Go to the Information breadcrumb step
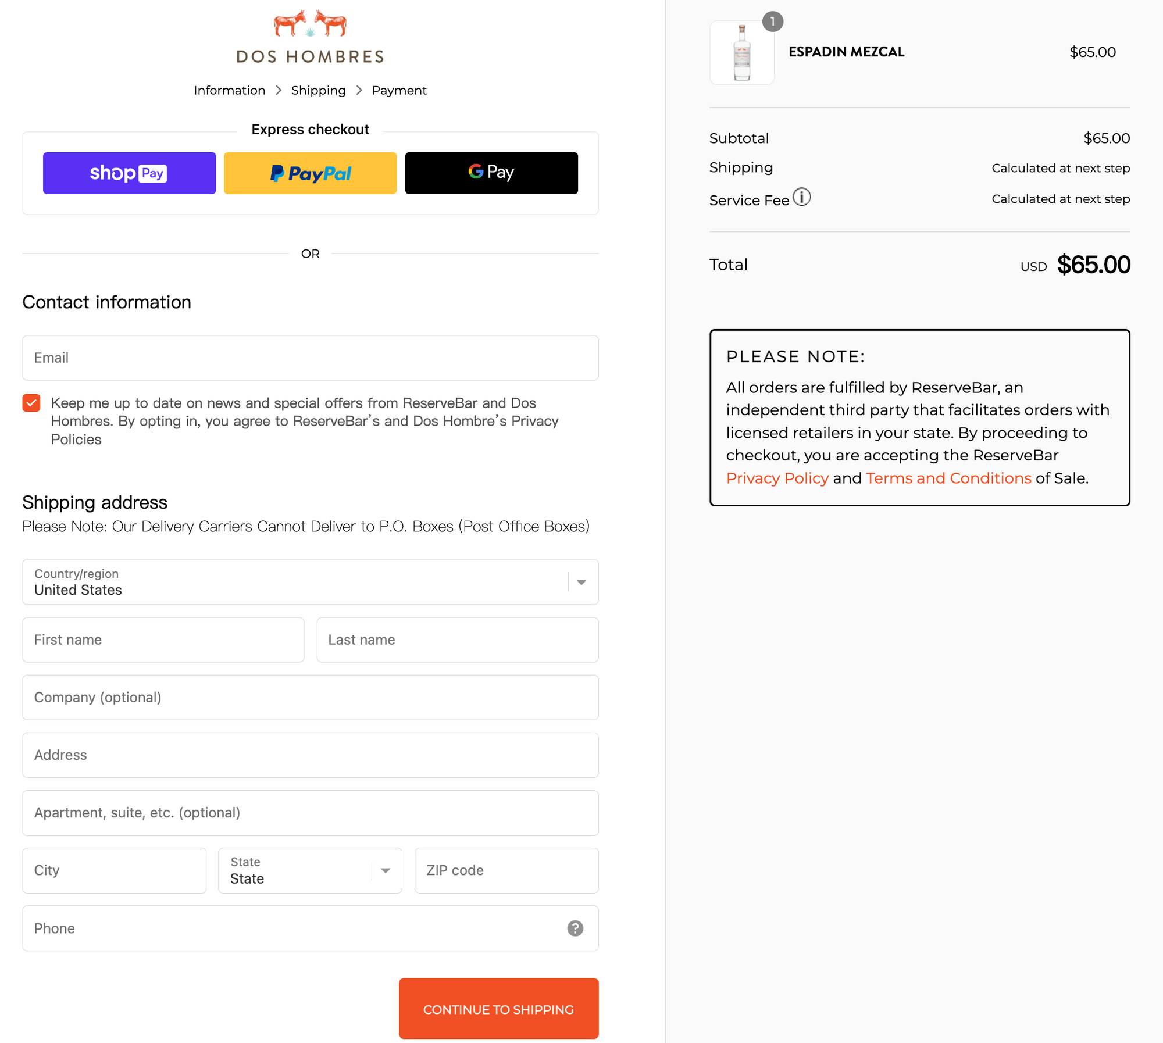This screenshot has height=1043, width=1163. [229, 90]
